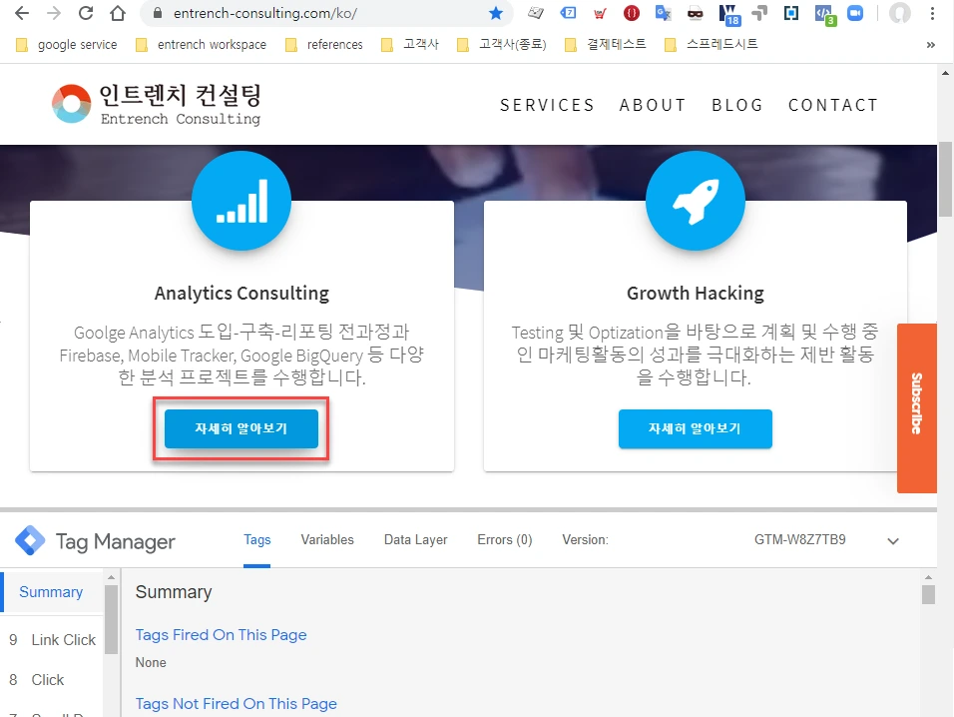
Task: Click the Tags Fired On This Page heading
Action: coord(221,635)
